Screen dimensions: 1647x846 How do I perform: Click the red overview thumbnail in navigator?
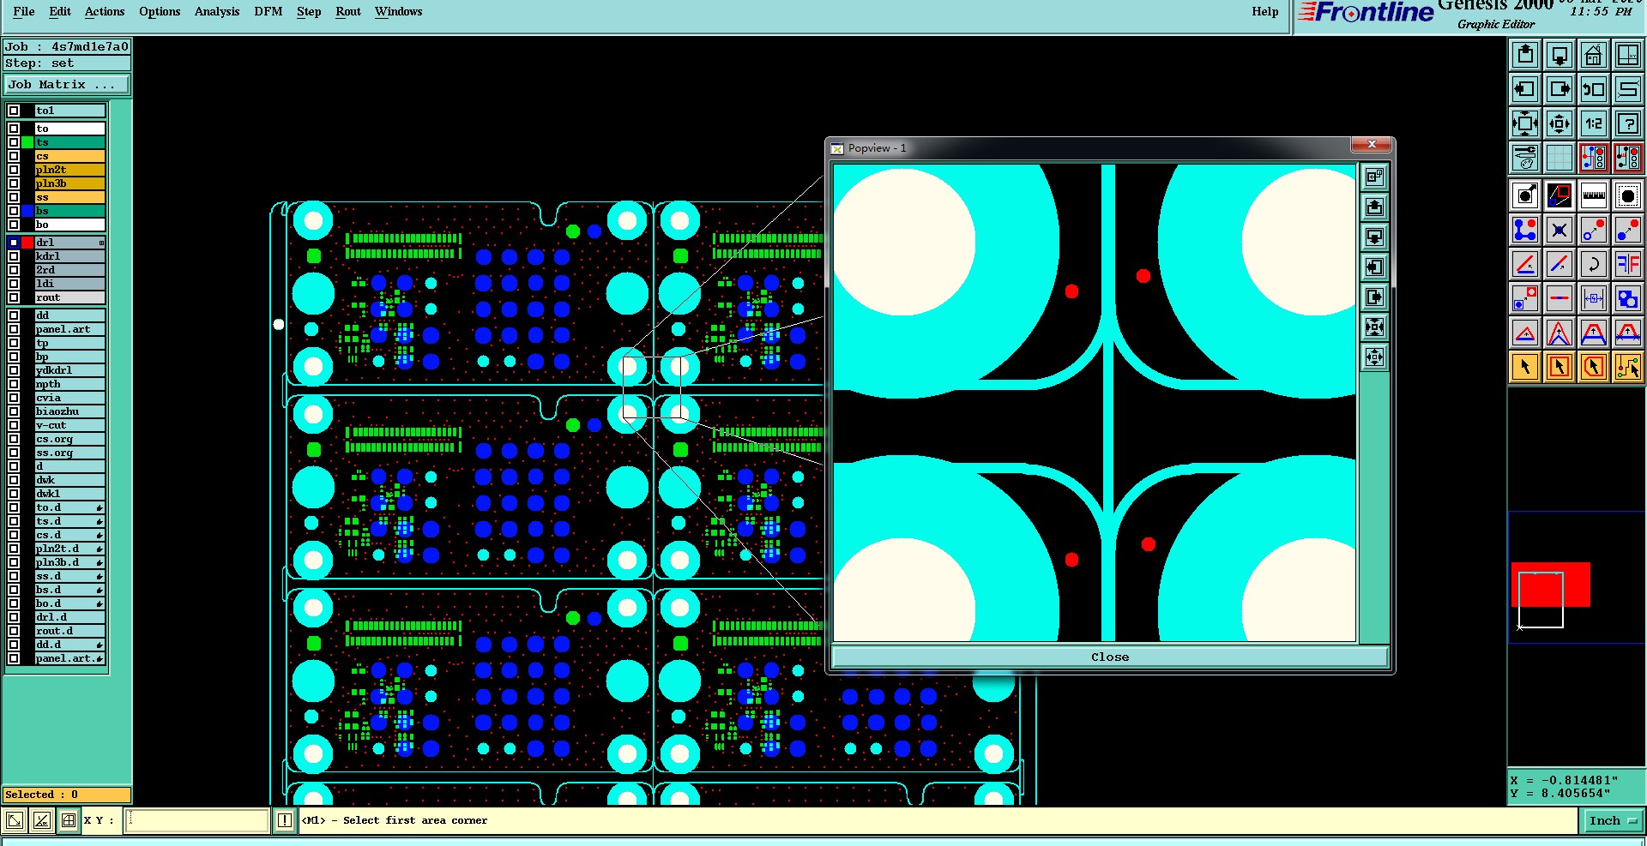coord(1551,585)
